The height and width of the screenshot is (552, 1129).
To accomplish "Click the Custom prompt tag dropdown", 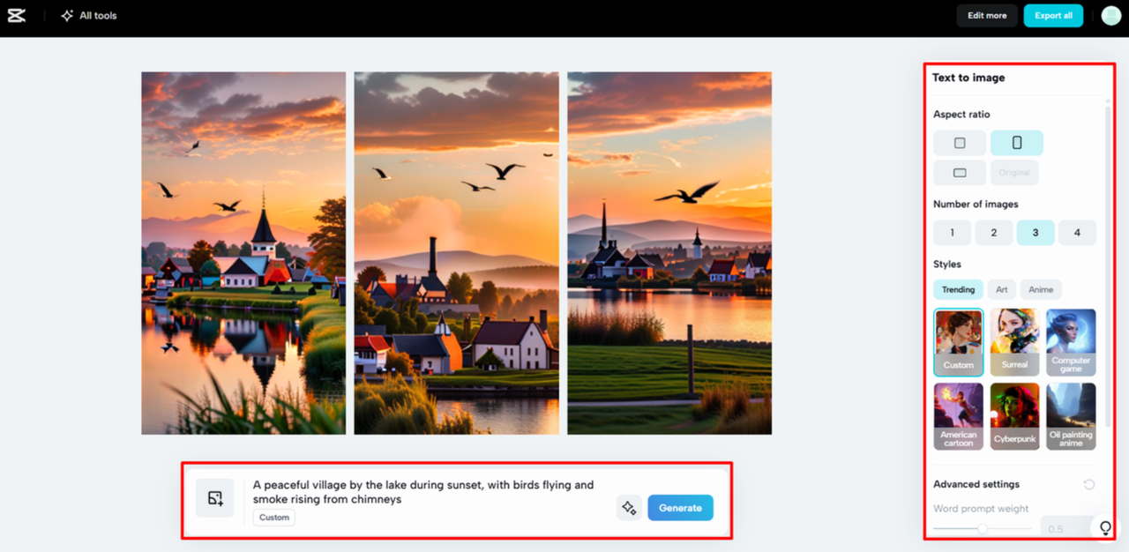I will tap(273, 518).
